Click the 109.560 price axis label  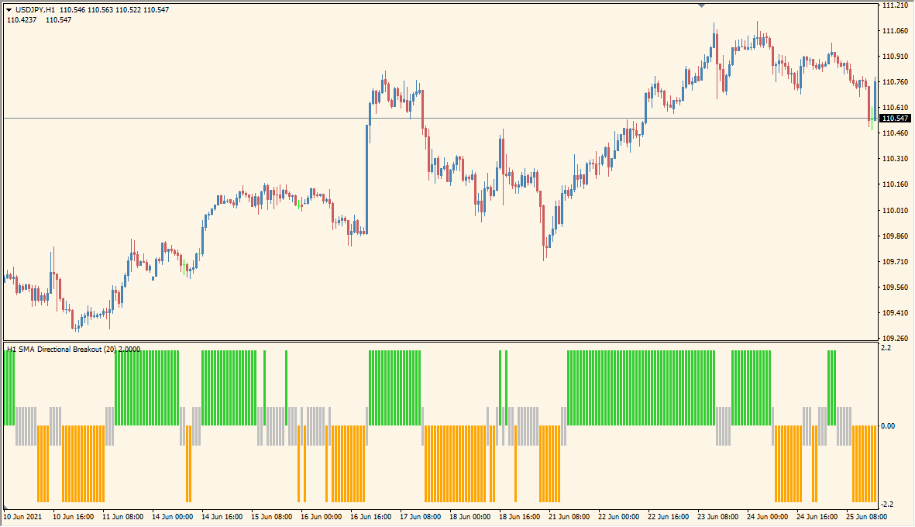tap(895, 287)
